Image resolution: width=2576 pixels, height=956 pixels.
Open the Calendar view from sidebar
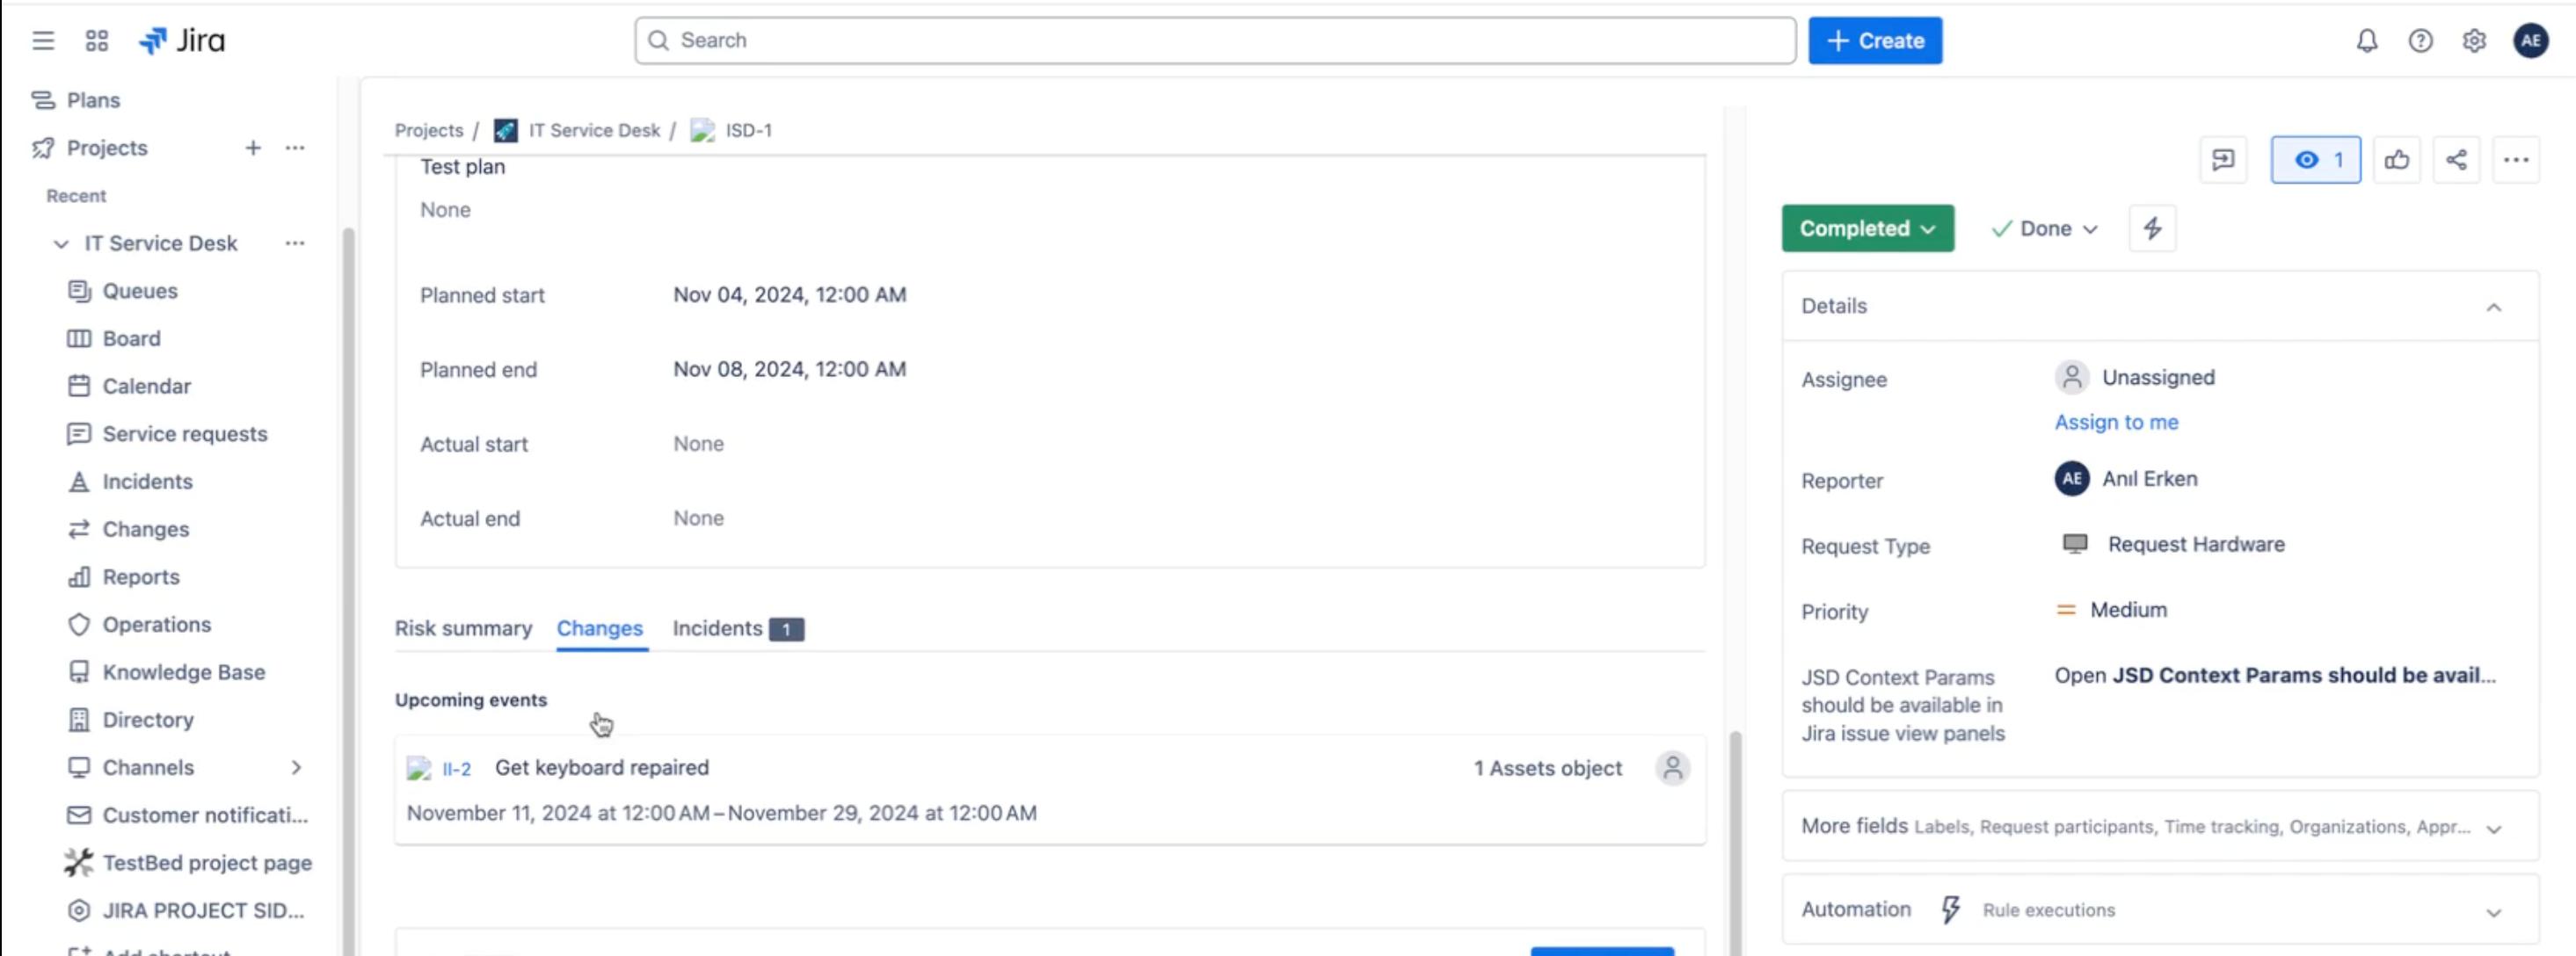[x=146, y=386]
